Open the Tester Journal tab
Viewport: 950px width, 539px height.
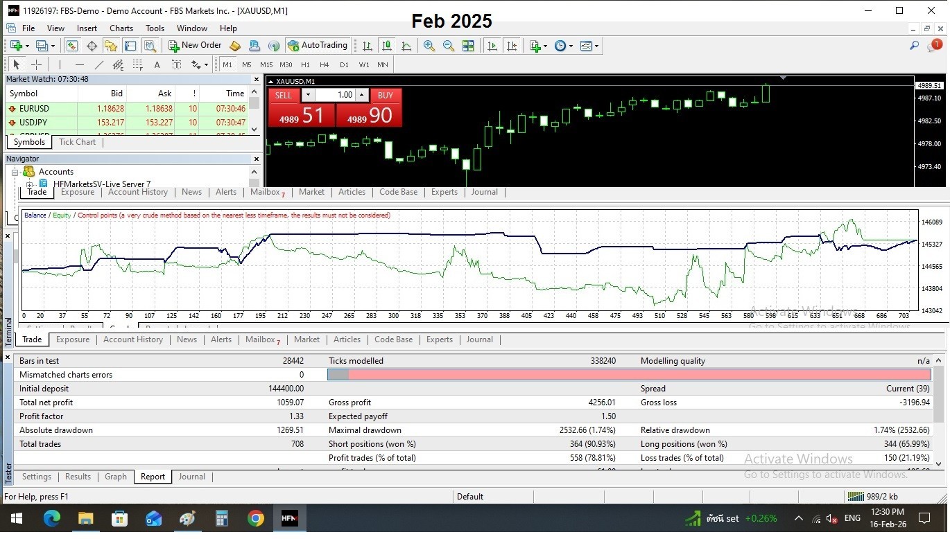[x=192, y=477]
